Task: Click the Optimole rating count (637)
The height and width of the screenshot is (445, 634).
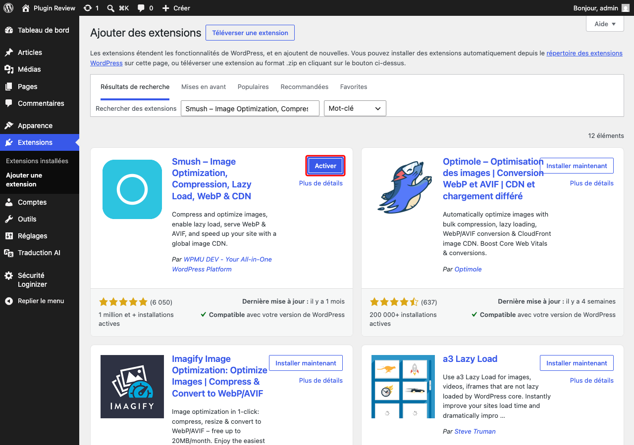Action: (429, 302)
